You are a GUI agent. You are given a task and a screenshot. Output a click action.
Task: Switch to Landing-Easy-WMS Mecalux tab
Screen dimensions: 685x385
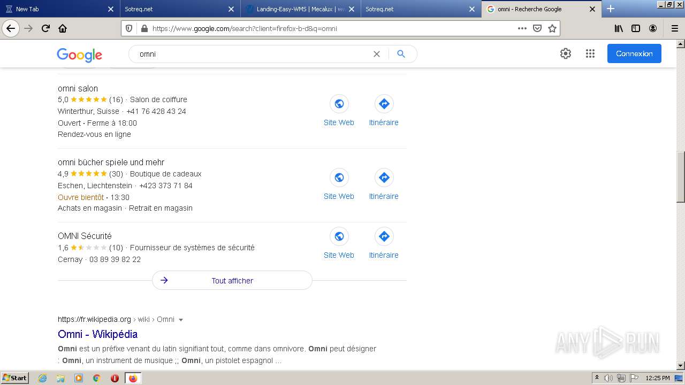[300, 9]
